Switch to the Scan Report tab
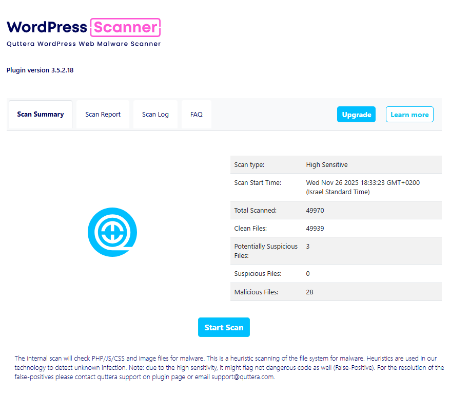 (103, 114)
